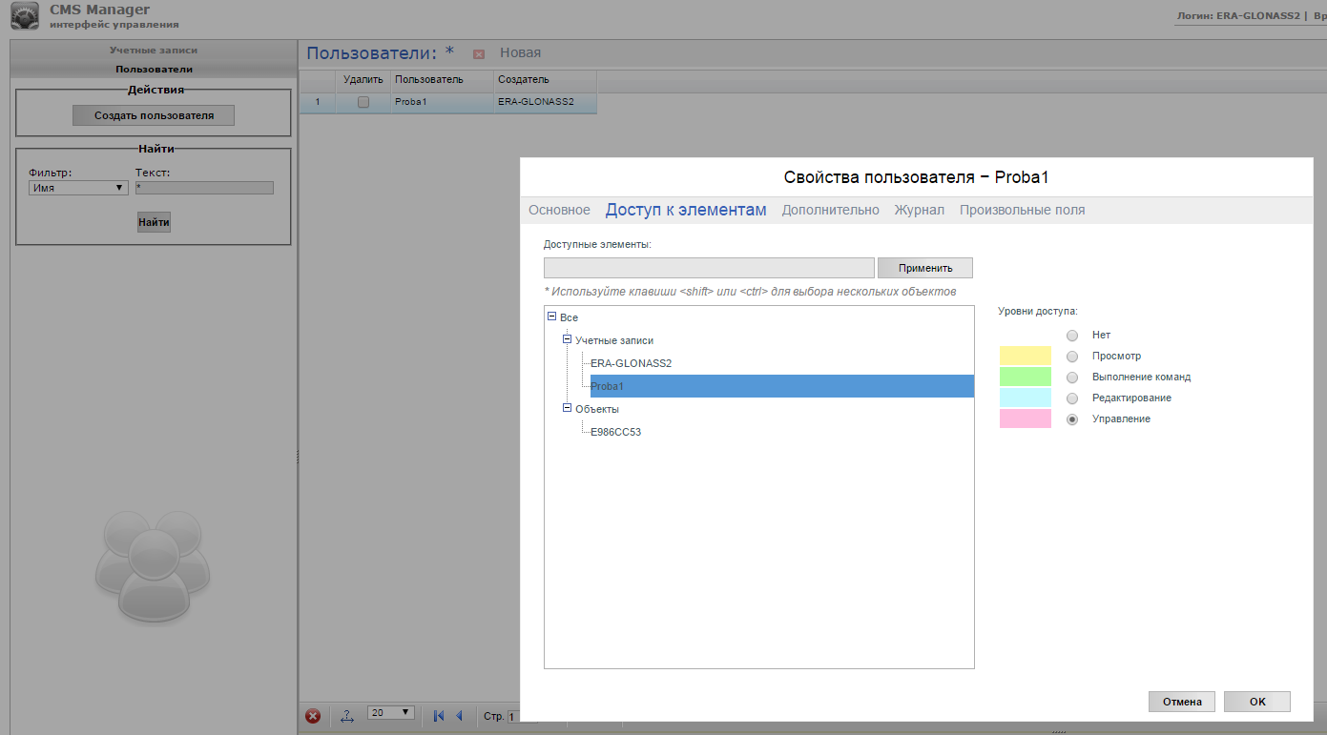Open the Фильтр dropdown showing Имя

[x=78, y=188]
